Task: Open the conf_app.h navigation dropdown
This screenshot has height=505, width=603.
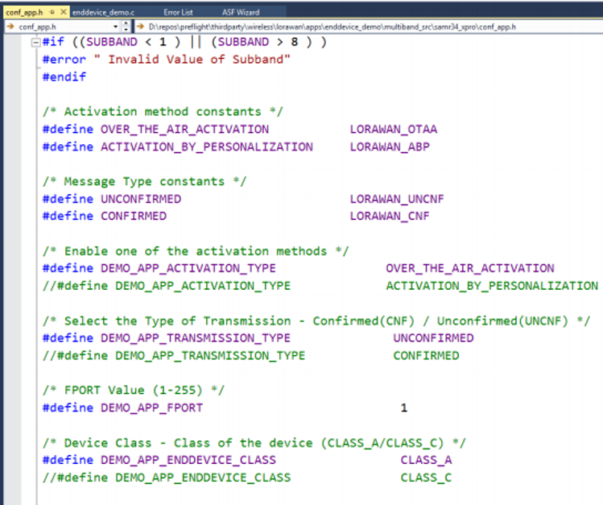Action: (x=115, y=27)
